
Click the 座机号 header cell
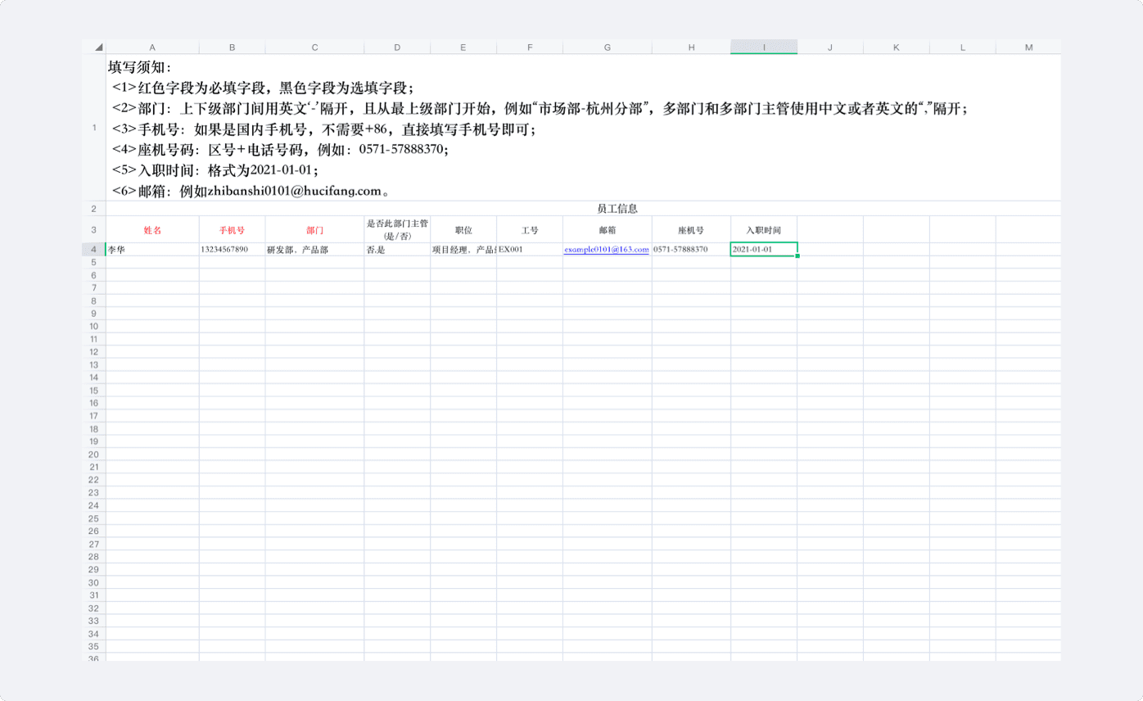(x=691, y=229)
